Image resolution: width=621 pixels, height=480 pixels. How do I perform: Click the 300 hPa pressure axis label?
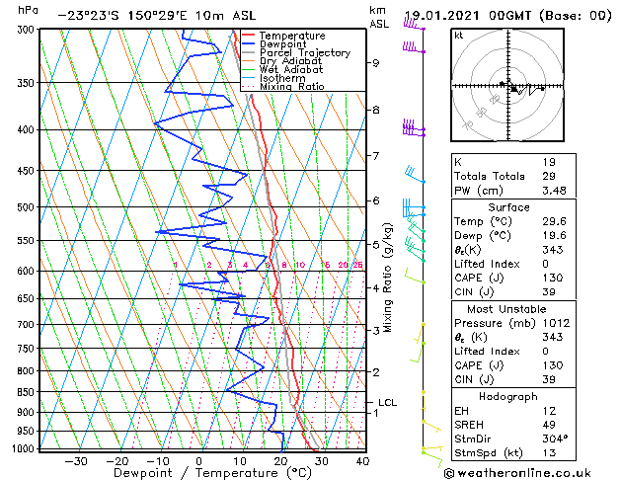[x=28, y=30]
